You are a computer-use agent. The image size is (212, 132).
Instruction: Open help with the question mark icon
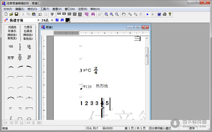[x=170, y=14]
